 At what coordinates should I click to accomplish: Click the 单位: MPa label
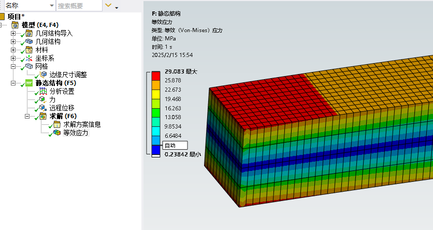[164, 38]
